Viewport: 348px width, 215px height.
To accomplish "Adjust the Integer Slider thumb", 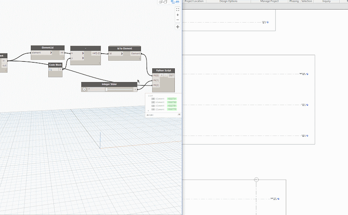I will coord(107,89).
